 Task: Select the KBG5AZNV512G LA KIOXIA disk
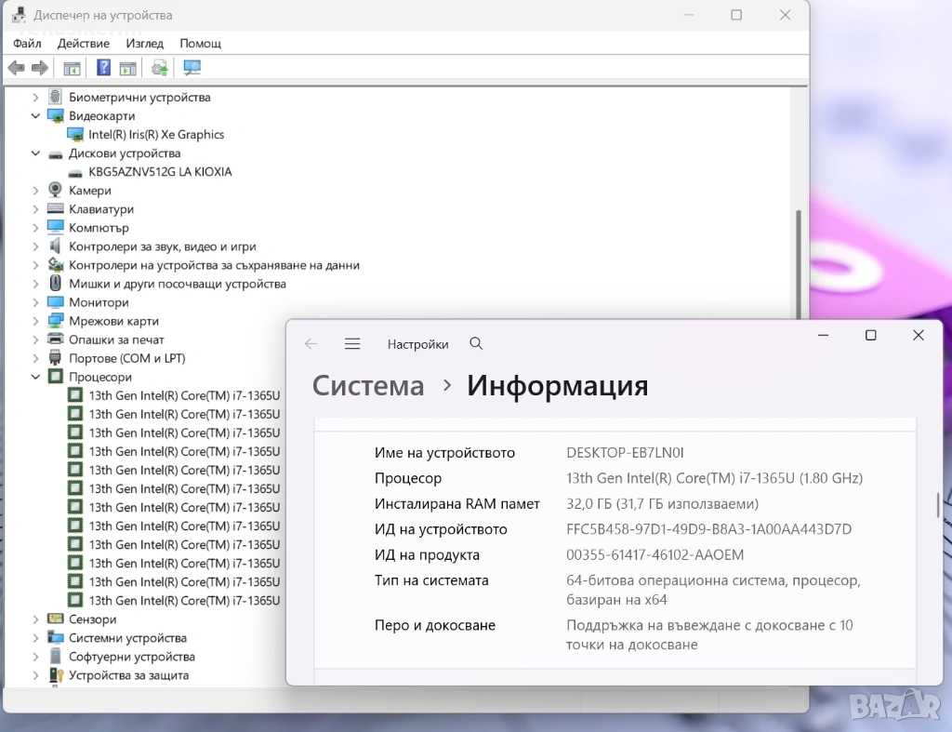click(160, 172)
